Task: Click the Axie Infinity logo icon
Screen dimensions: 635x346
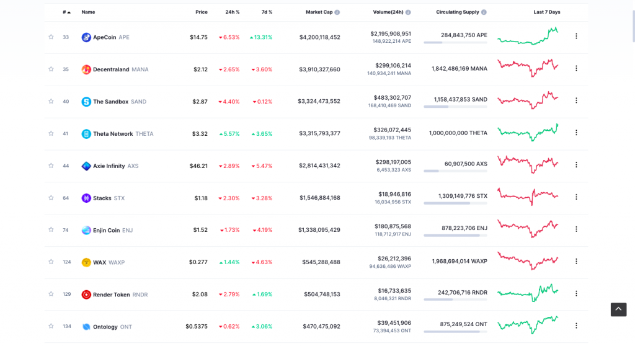Action: point(86,166)
